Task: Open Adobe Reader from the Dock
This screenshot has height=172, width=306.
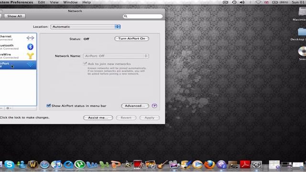Action: (x=245, y=164)
